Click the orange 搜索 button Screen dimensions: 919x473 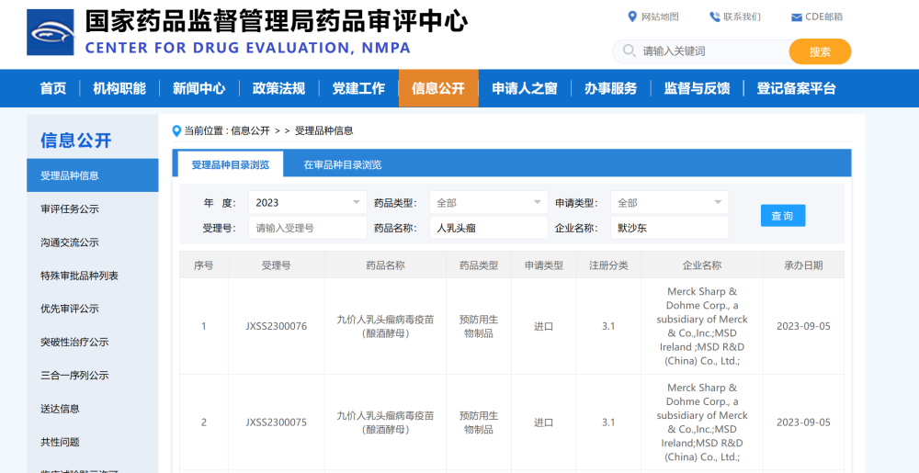(820, 51)
